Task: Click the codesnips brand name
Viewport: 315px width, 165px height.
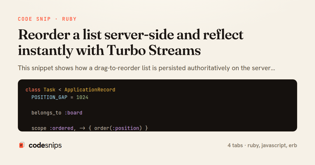Action: [45, 145]
